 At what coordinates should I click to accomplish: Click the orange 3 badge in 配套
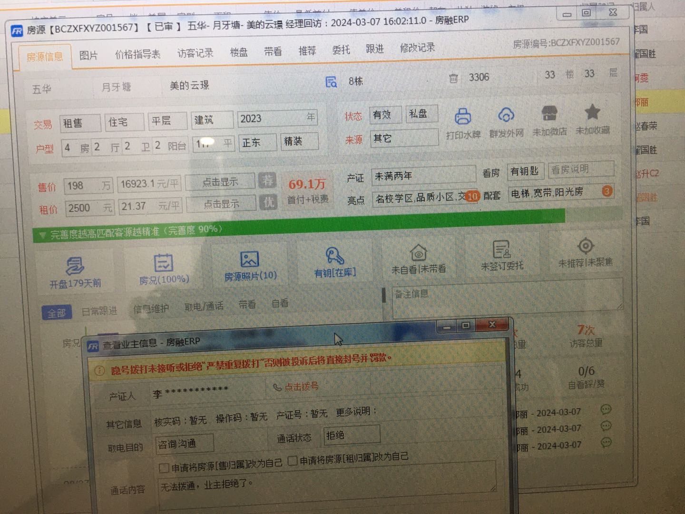pyautogui.click(x=607, y=191)
